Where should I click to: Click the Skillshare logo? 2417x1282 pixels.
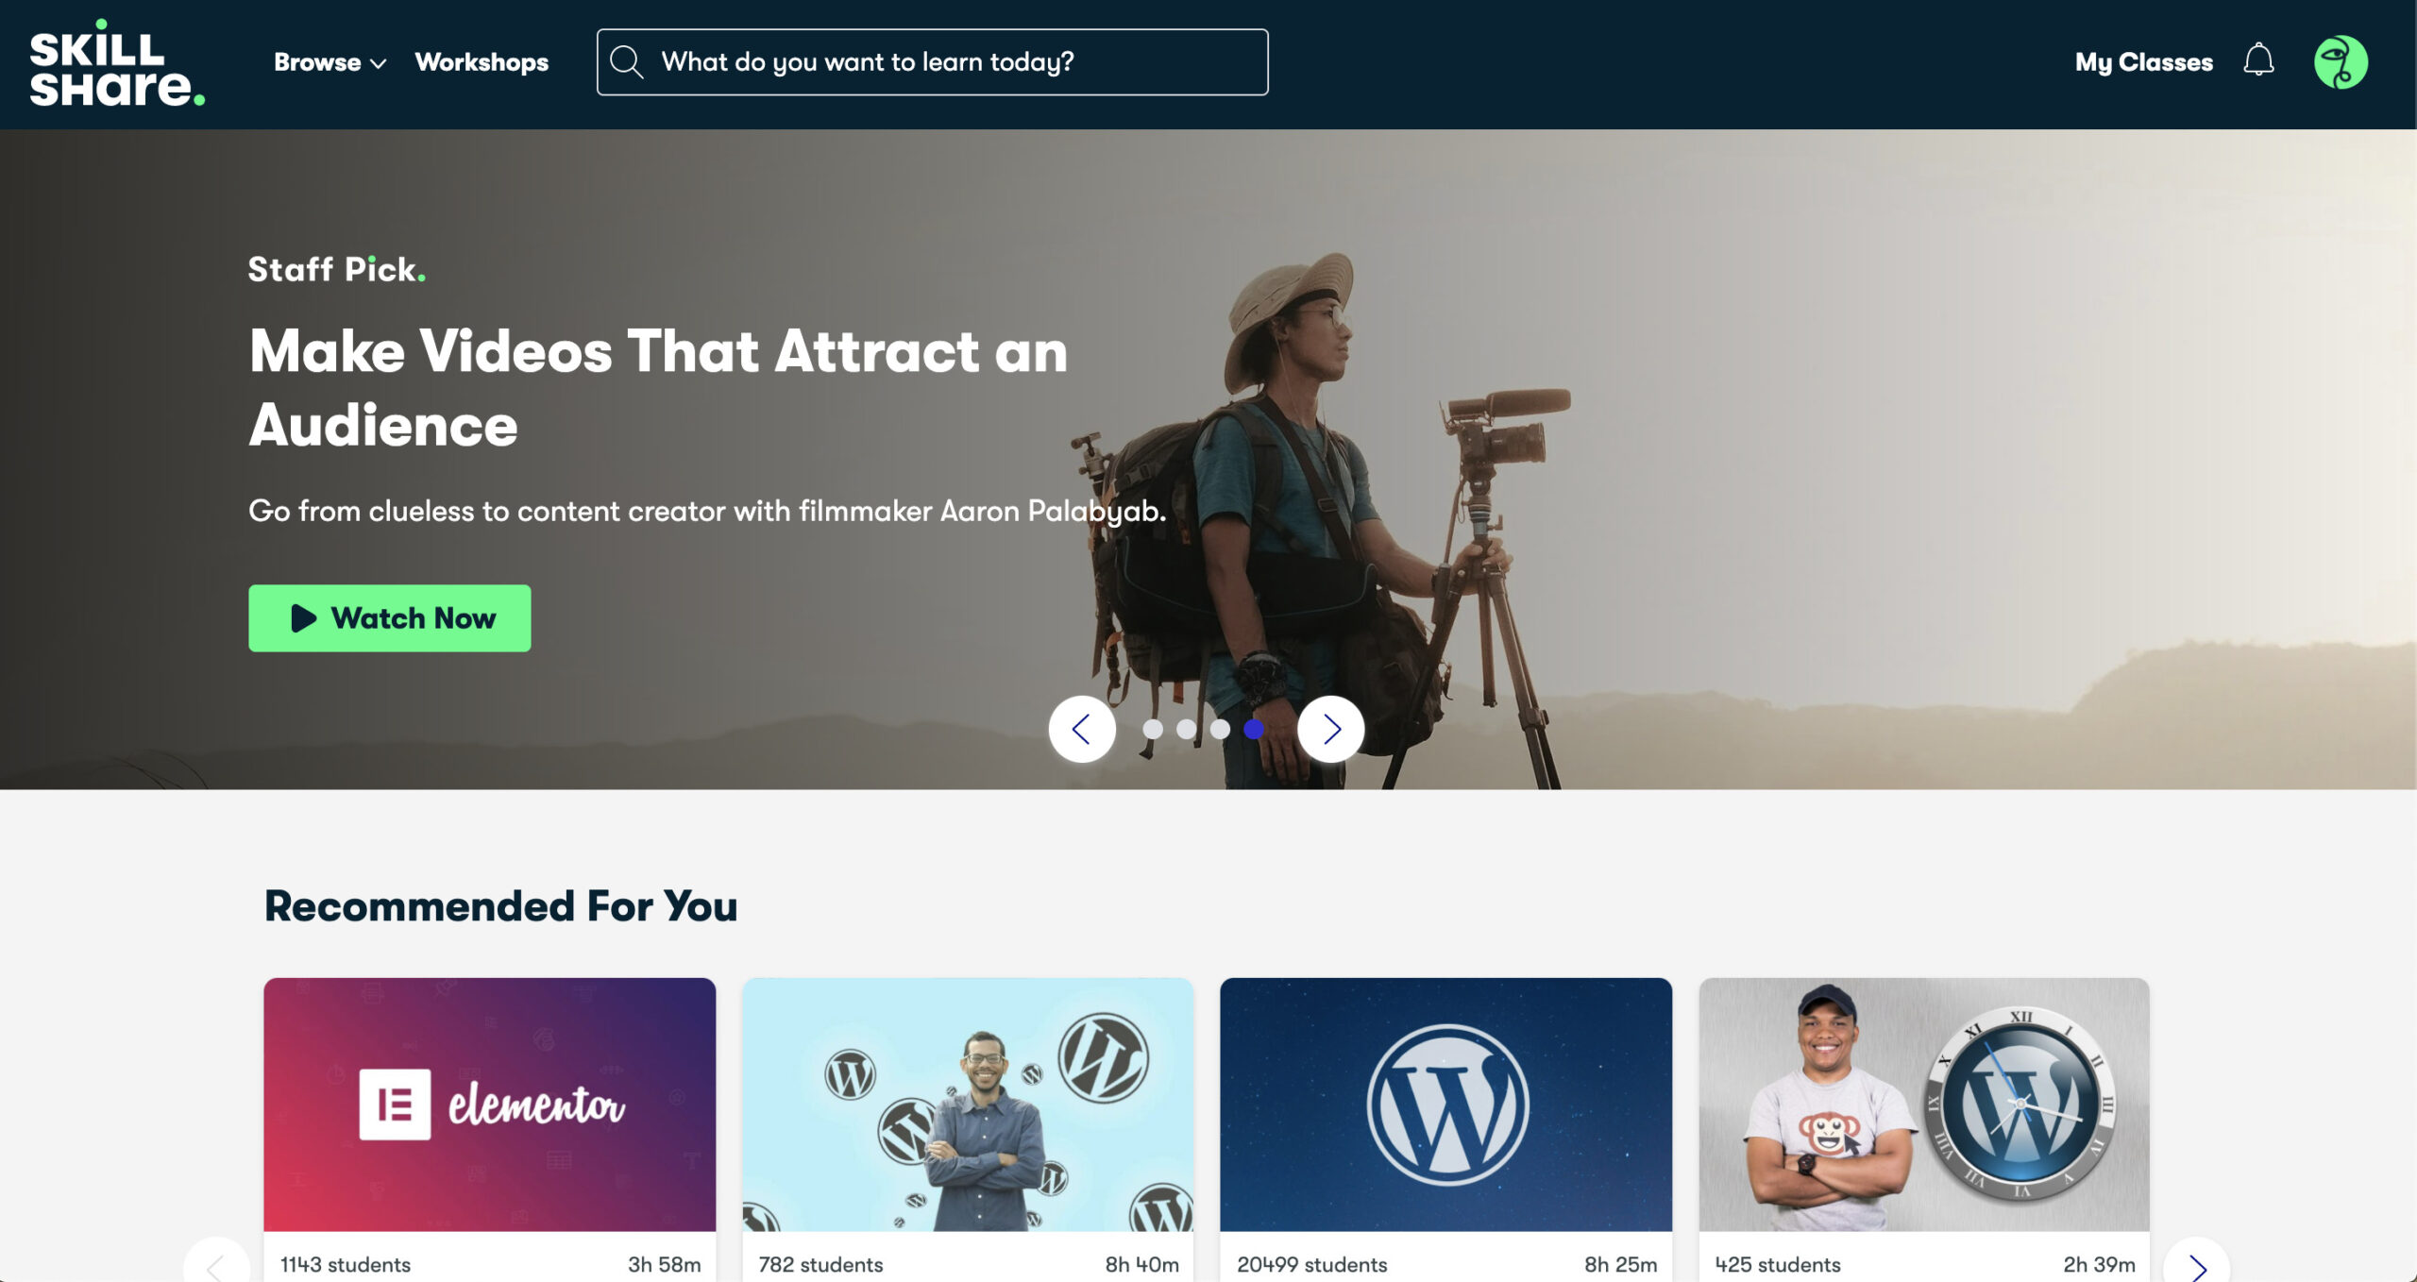[117, 62]
